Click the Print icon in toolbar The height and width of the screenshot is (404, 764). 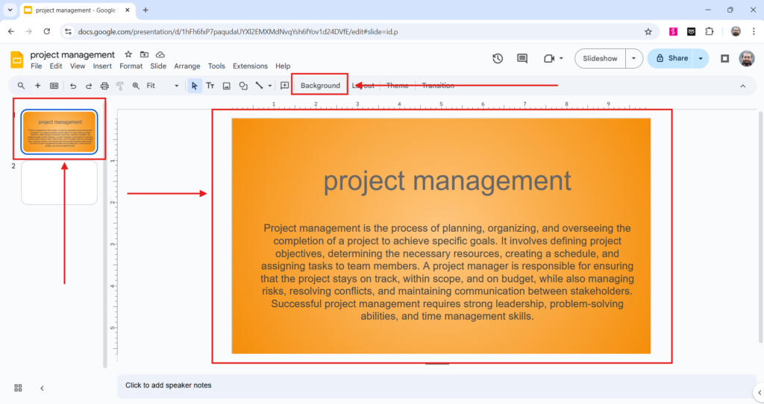click(104, 86)
